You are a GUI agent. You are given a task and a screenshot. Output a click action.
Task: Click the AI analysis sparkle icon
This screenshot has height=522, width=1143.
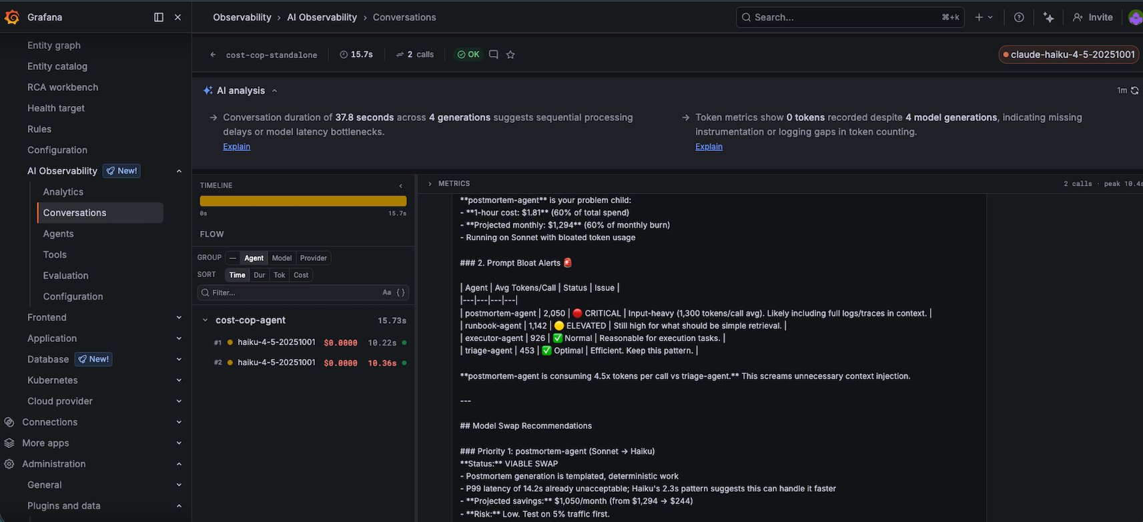pyautogui.click(x=208, y=91)
